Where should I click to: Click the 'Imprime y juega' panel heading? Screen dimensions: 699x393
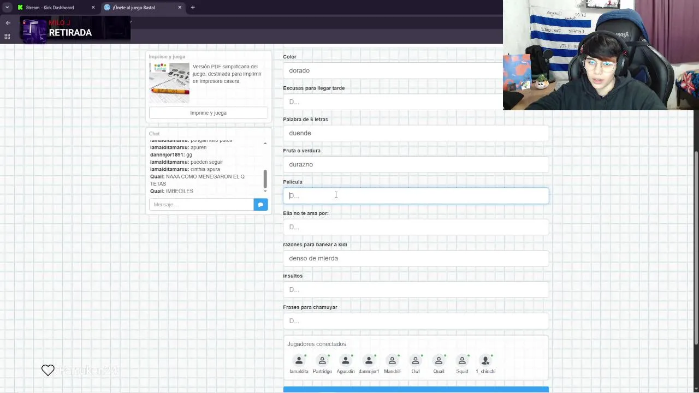click(x=167, y=57)
